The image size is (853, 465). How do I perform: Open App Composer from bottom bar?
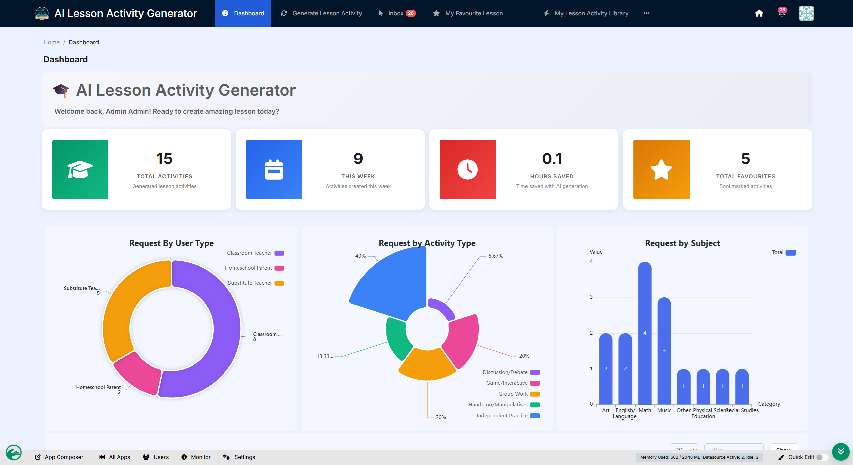click(x=59, y=457)
